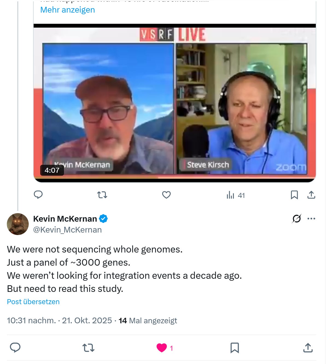View analytics showing 41 views
The image size is (327, 364).
235,195
